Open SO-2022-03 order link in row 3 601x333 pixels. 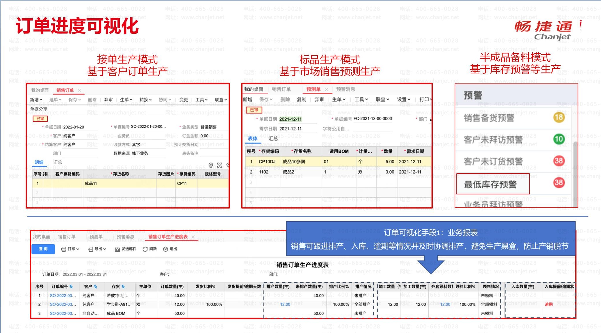(63, 313)
